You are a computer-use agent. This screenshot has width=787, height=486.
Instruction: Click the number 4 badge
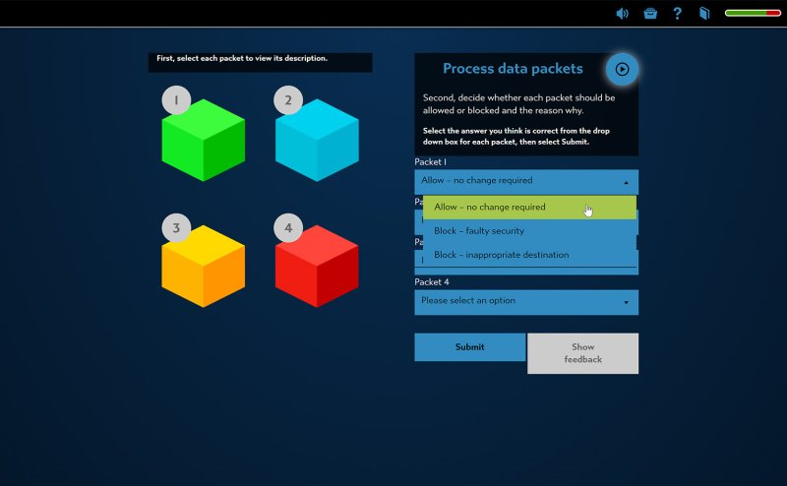(x=288, y=228)
